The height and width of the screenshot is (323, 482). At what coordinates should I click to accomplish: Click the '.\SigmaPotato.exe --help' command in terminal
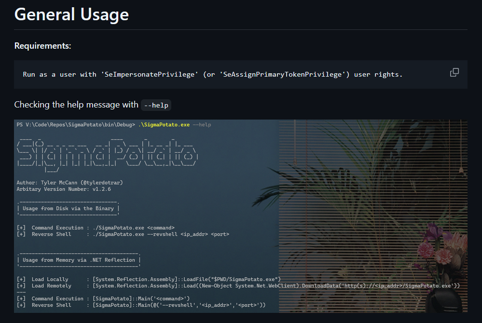click(x=175, y=125)
